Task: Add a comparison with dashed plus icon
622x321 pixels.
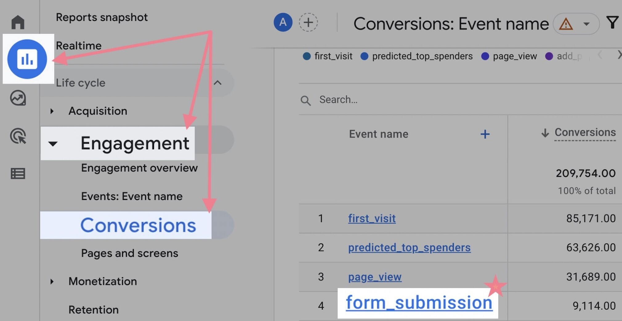Action: pyautogui.click(x=308, y=22)
